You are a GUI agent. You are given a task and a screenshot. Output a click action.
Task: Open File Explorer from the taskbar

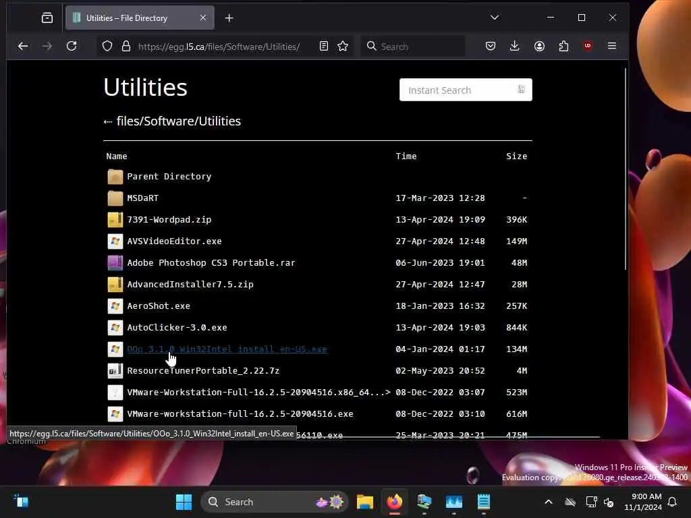pyautogui.click(x=365, y=502)
